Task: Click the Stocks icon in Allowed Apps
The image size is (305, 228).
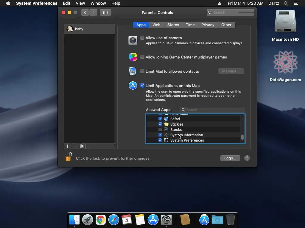Action: tap(166, 129)
